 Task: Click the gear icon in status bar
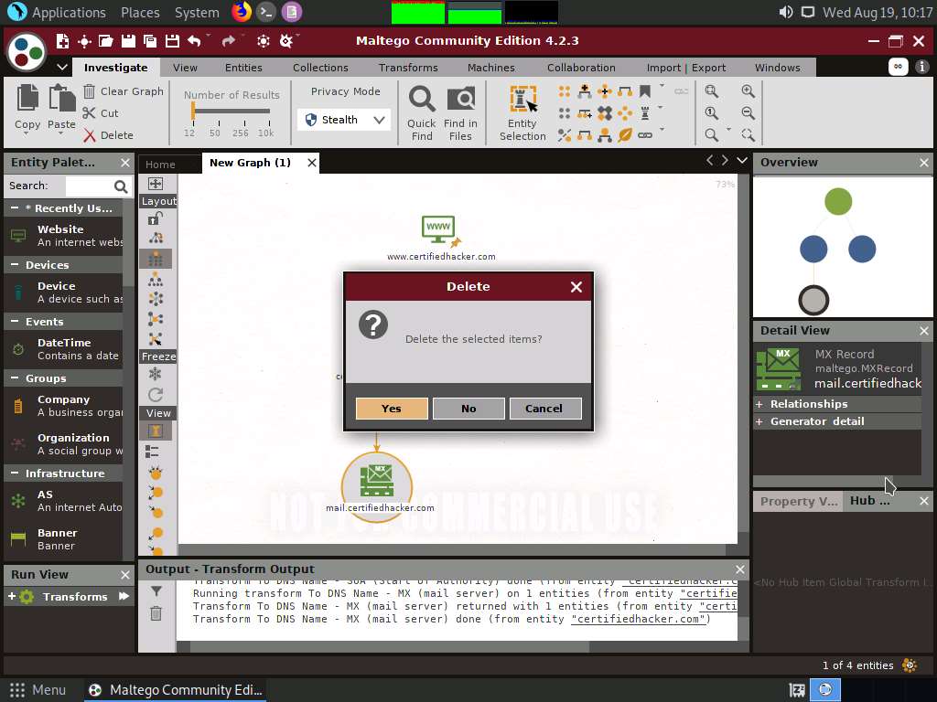[910, 665]
